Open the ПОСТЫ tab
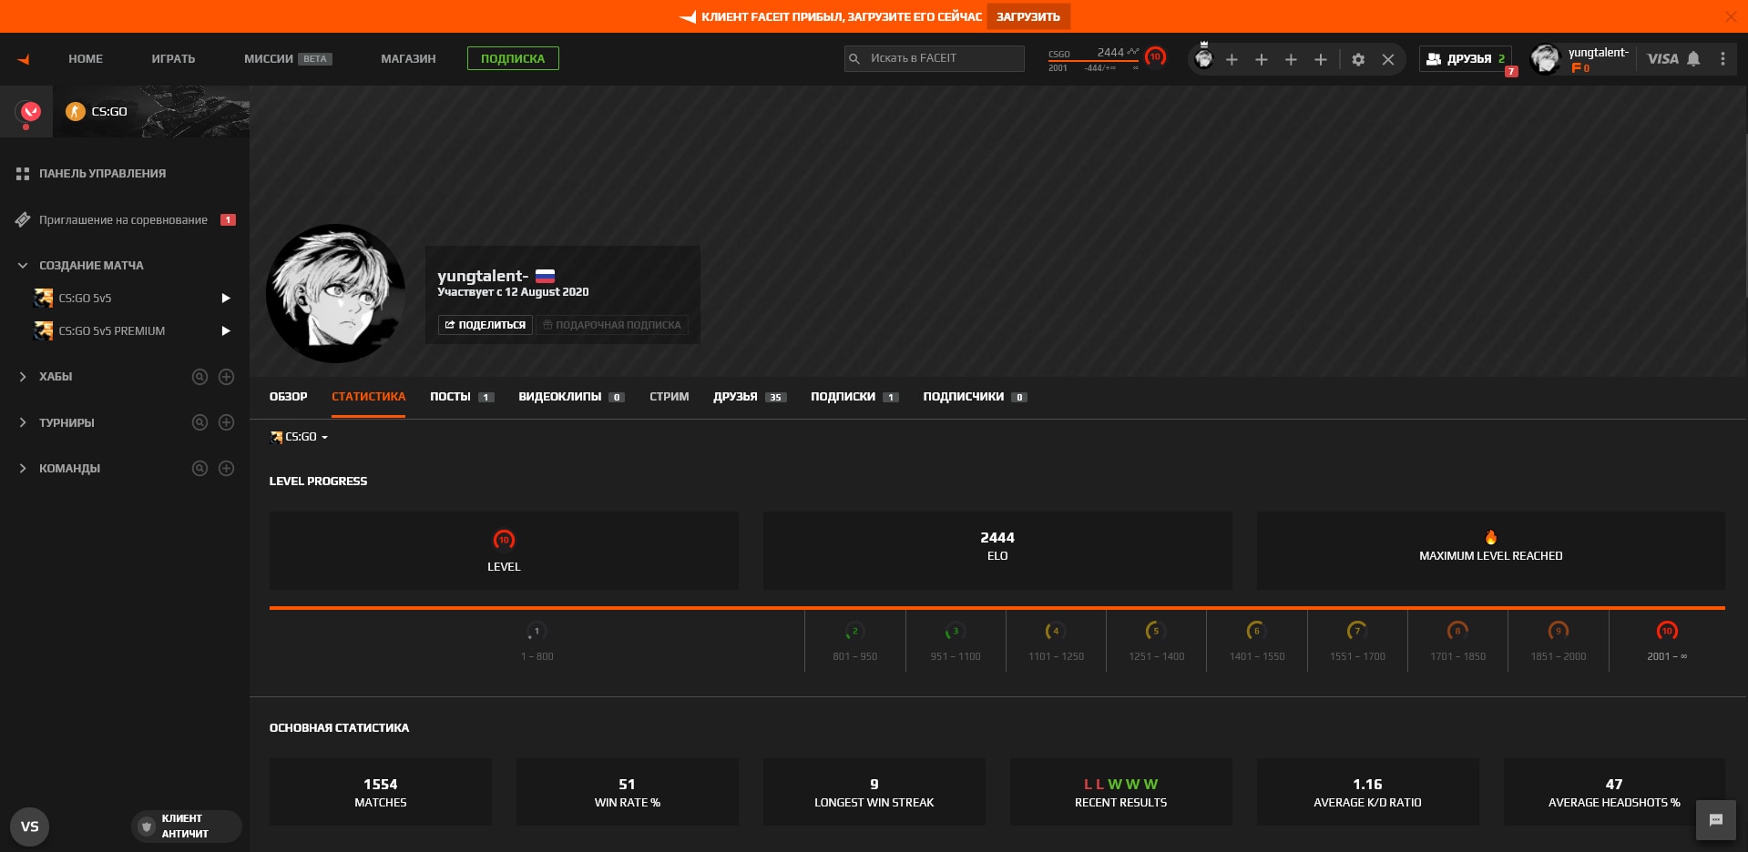Image resolution: width=1748 pixels, height=852 pixels. point(462,397)
